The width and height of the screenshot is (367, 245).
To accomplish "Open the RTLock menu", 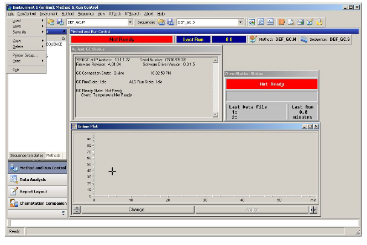I will [x=115, y=14].
